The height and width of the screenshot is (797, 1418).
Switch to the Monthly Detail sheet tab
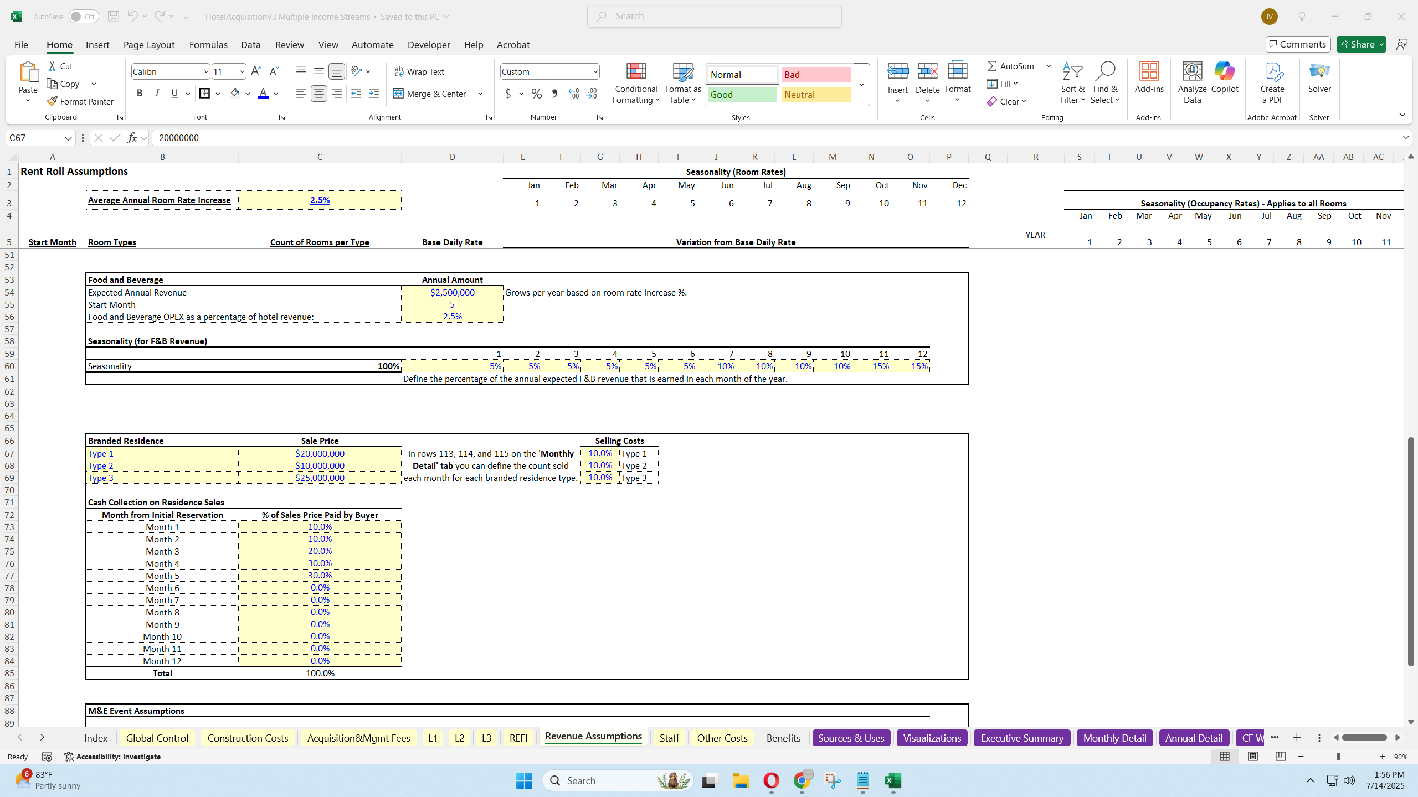pyautogui.click(x=1114, y=737)
